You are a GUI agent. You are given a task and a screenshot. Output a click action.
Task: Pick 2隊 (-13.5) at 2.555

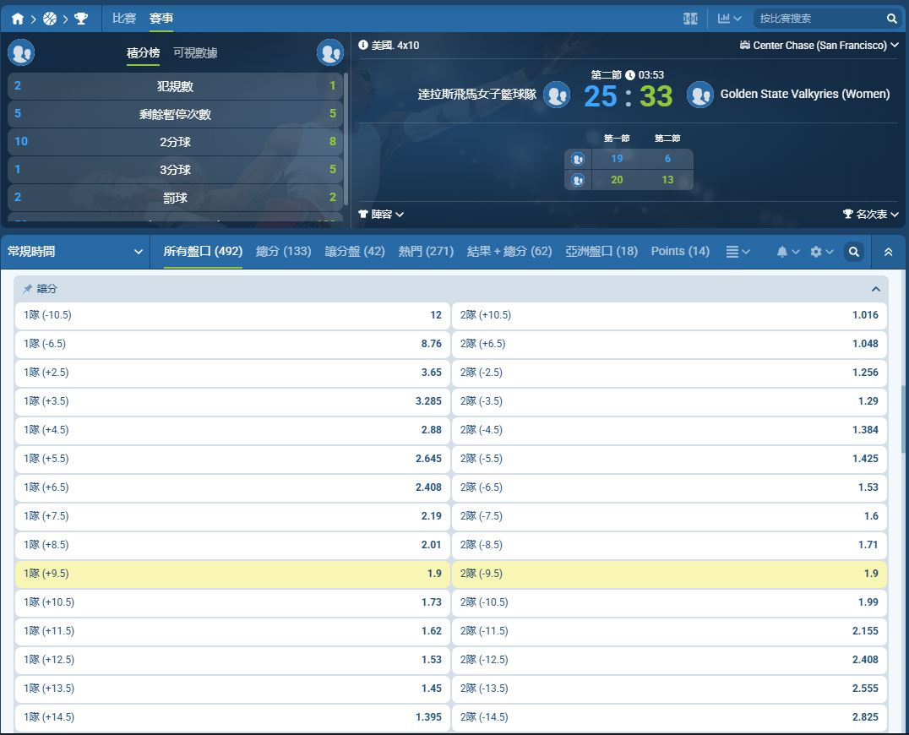670,688
